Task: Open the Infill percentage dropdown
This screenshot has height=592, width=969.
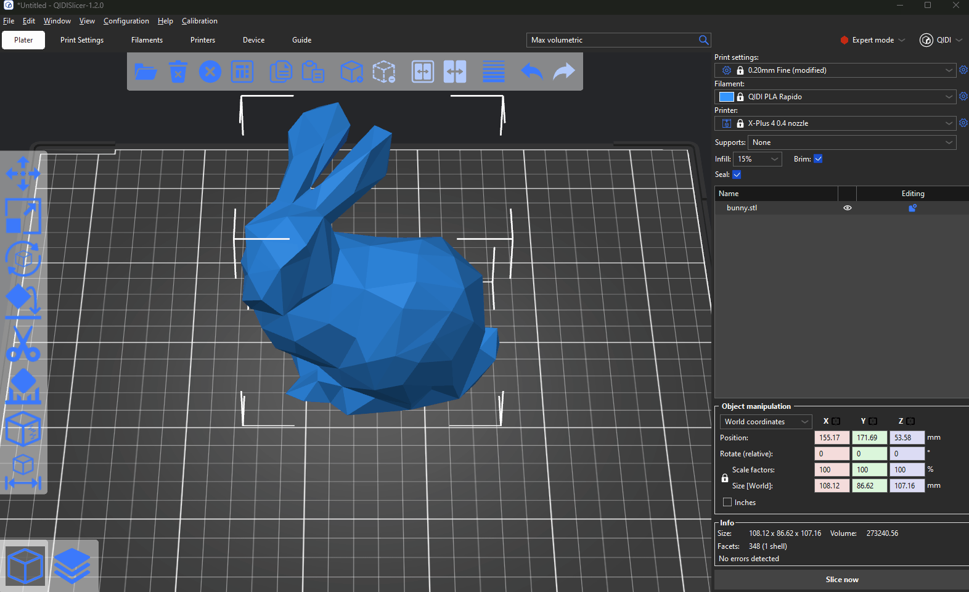Action: tap(758, 159)
